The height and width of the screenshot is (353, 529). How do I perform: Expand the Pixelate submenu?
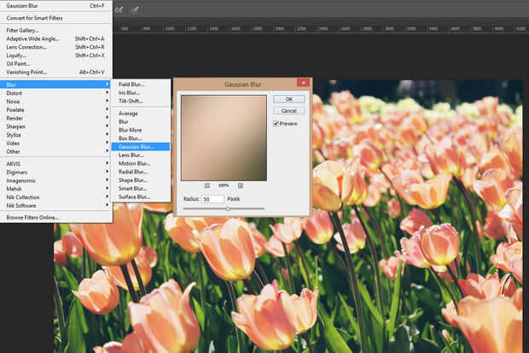tap(55, 109)
